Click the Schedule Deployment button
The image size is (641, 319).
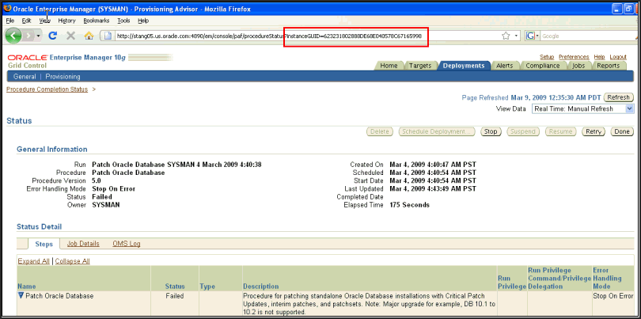coord(437,131)
